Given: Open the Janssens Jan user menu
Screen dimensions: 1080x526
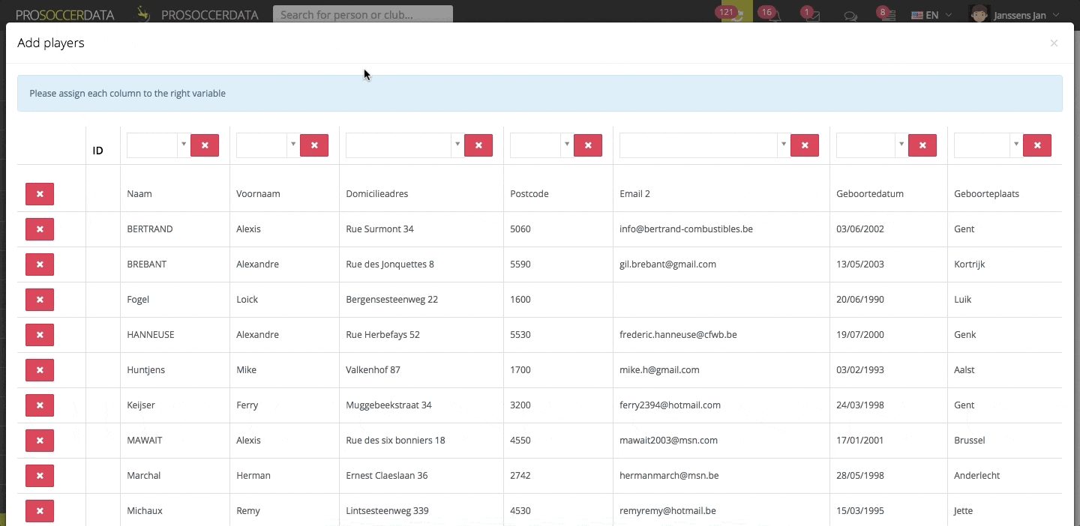Looking at the screenshot, I should click(x=1026, y=15).
